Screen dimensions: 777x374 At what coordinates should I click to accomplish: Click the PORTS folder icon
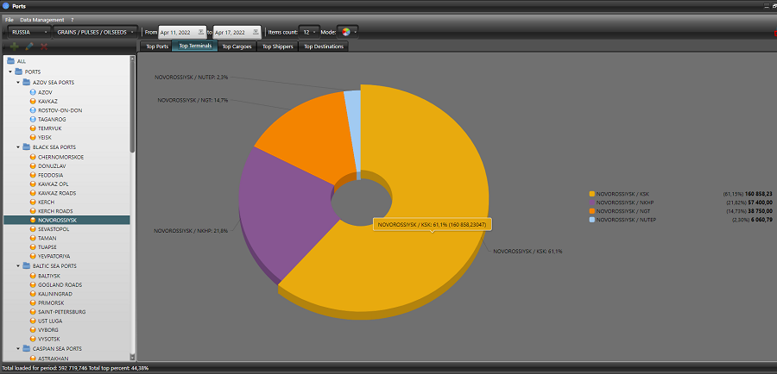click(19, 72)
